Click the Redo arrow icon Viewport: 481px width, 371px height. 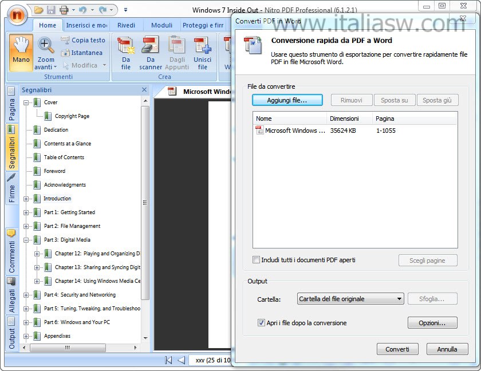click(102, 10)
